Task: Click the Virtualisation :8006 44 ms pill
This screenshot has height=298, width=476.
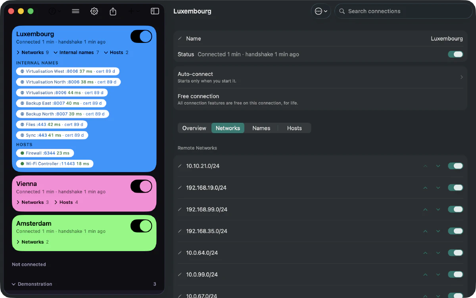Action: (62, 93)
